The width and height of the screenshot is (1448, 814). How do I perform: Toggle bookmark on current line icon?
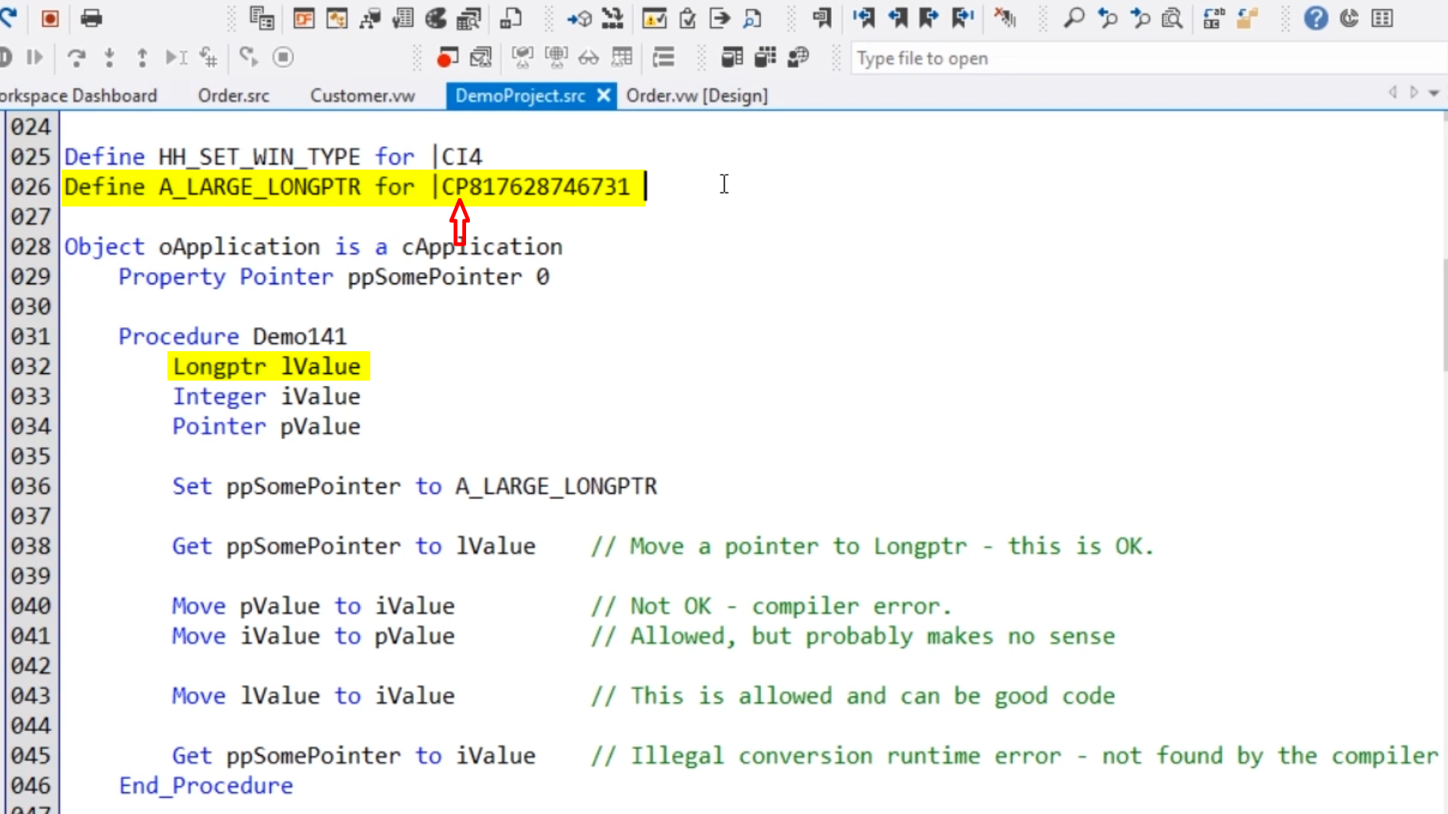click(821, 18)
